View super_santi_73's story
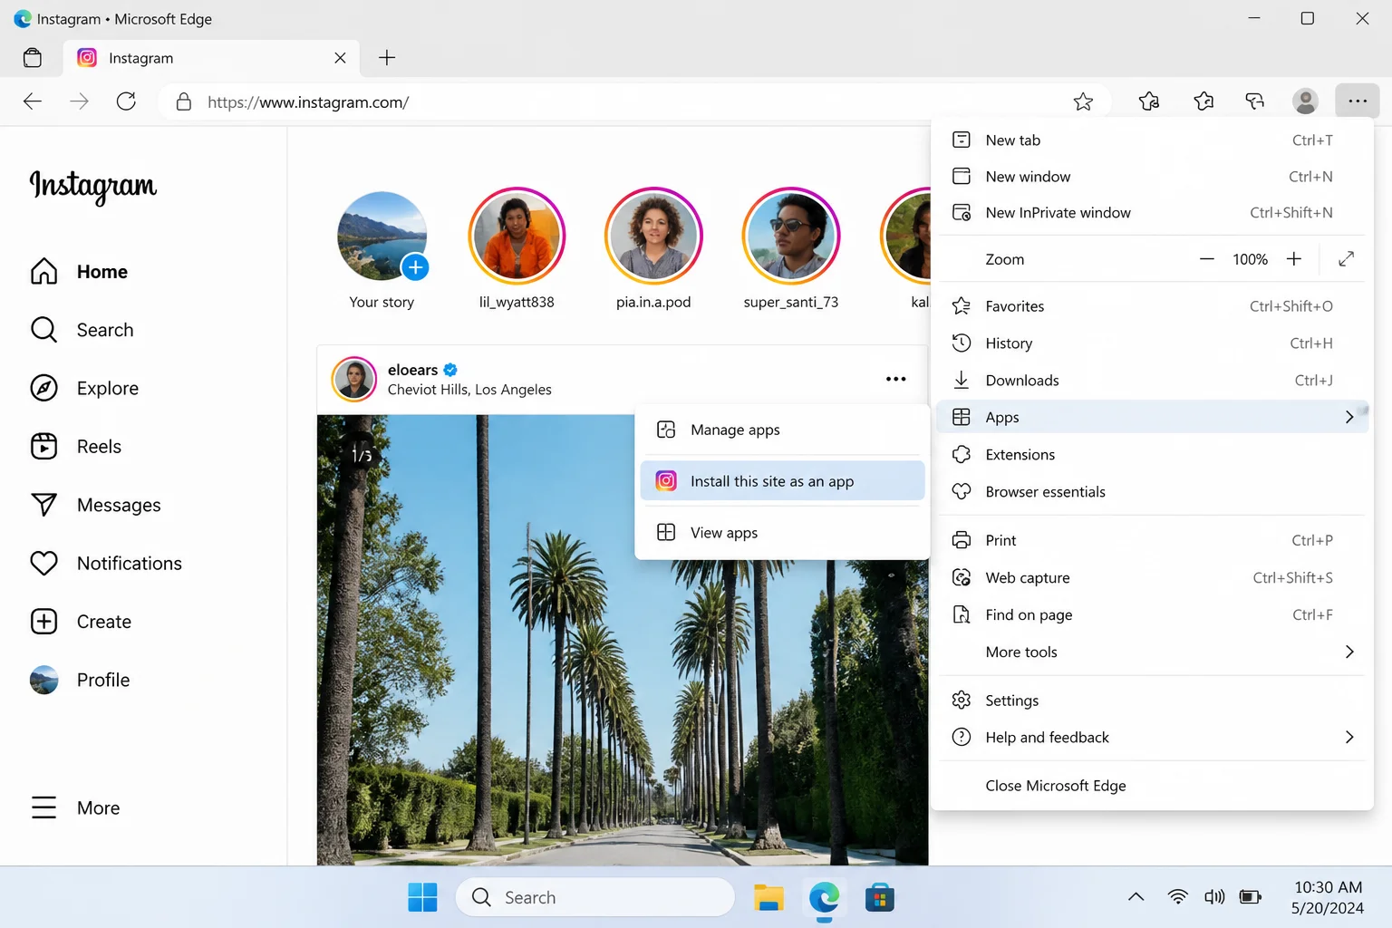1392x928 pixels. 791,236
